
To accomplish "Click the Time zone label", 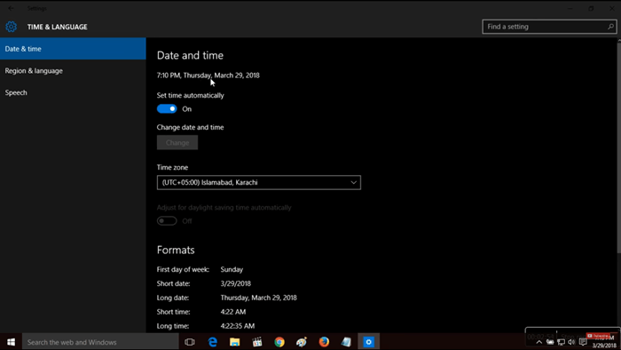I will (x=172, y=167).
